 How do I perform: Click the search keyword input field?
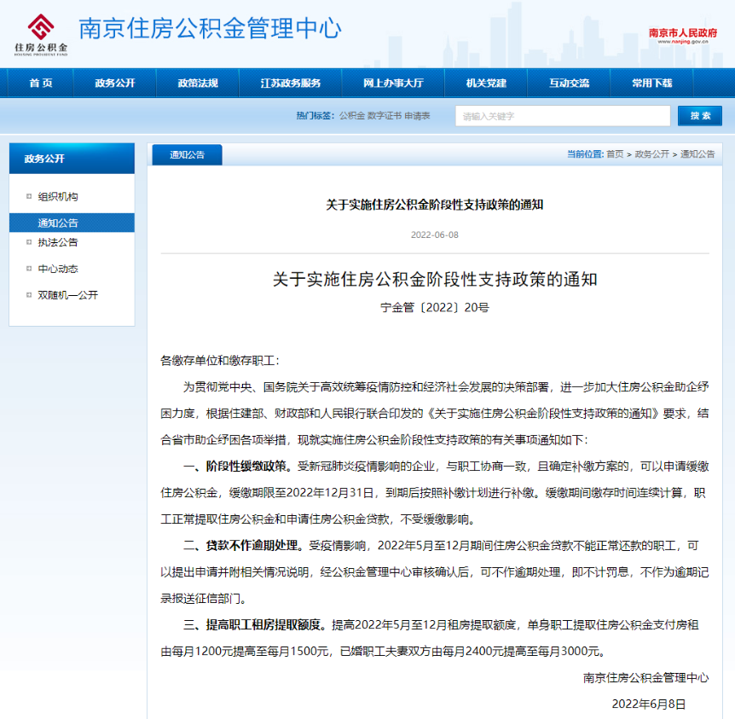tap(562, 116)
